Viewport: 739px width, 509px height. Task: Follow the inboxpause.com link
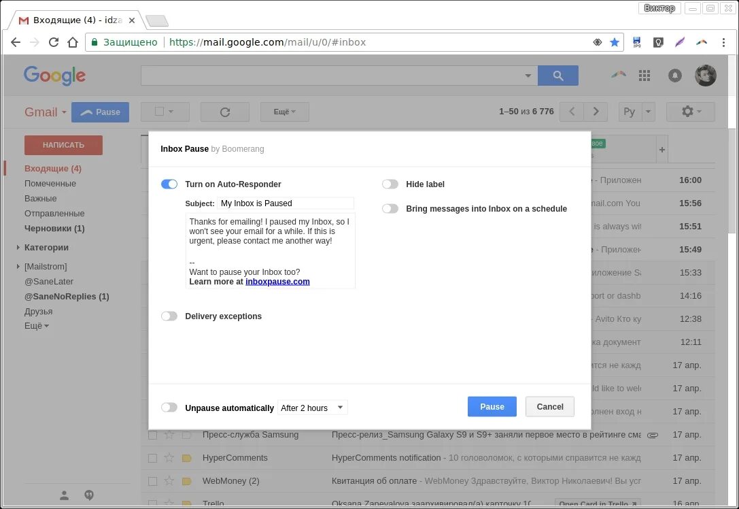pos(277,282)
